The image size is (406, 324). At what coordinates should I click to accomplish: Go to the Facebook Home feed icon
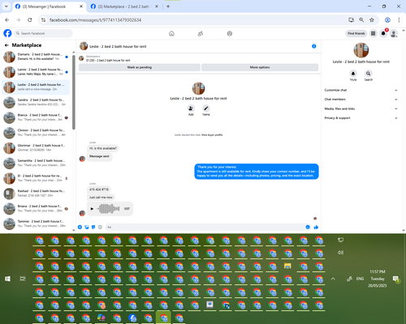(x=171, y=33)
